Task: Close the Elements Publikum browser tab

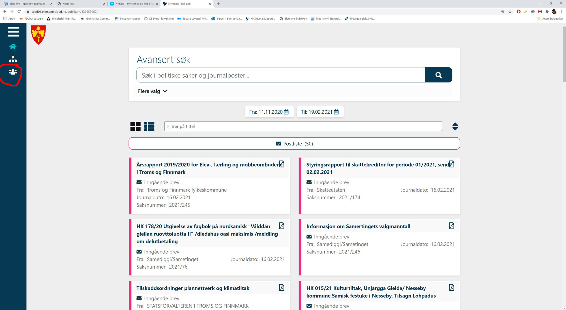Action: tap(210, 4)
